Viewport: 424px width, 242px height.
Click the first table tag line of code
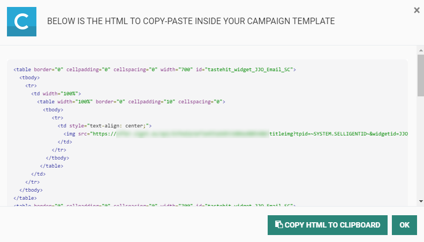pos(154,70)
